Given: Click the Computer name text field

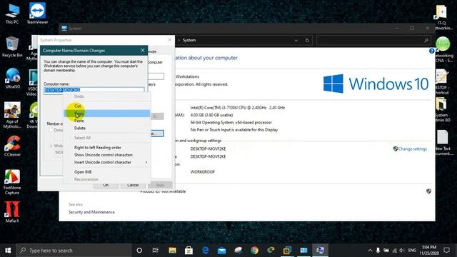Looking at the screenshot, I should [x=94, y=90].
